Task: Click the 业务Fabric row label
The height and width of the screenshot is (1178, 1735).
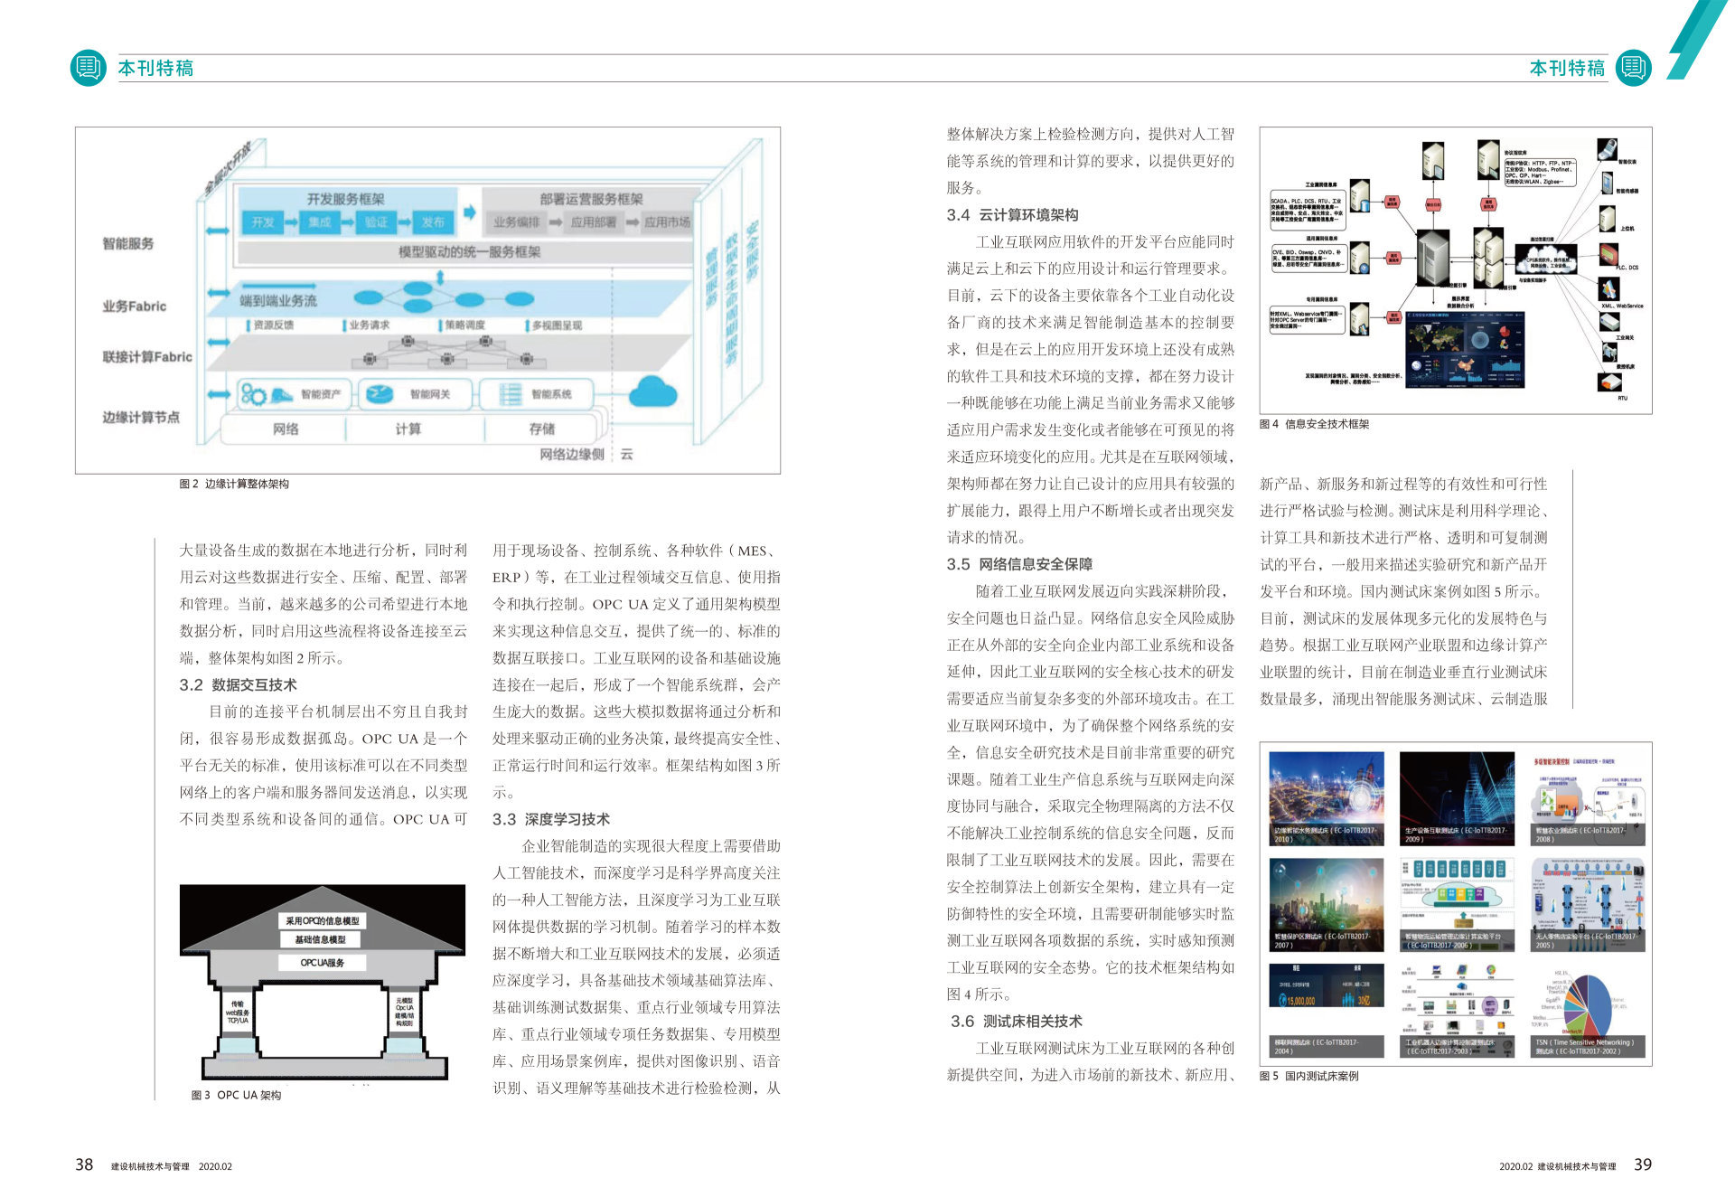Action: point(135,306)
